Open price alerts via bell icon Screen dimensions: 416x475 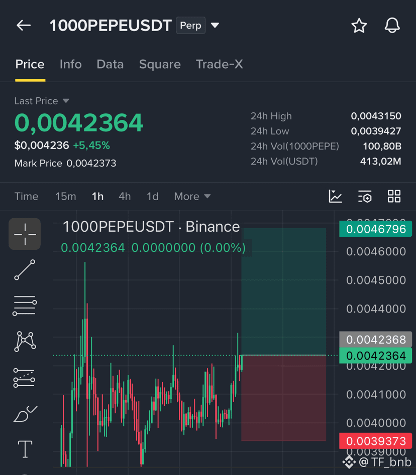pos(392,26)
